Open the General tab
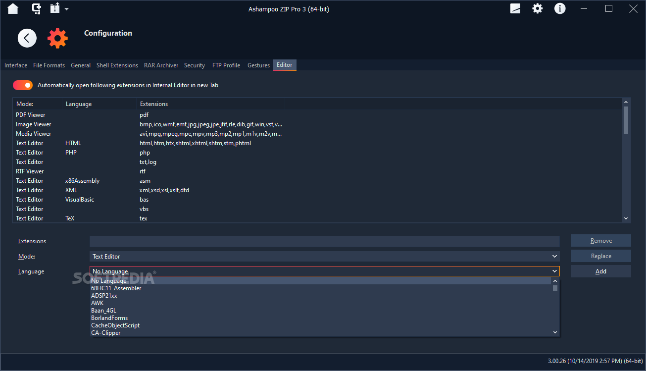 coord(81,65)
